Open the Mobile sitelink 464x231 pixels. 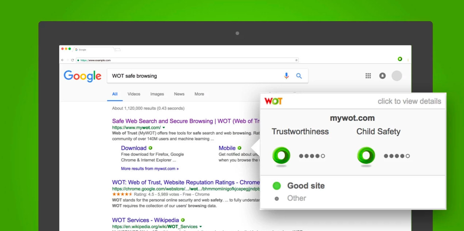[227, 148]
